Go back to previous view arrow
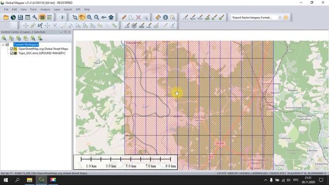The height and width of the screenshot is (185, 329). [x=104, y=17]
